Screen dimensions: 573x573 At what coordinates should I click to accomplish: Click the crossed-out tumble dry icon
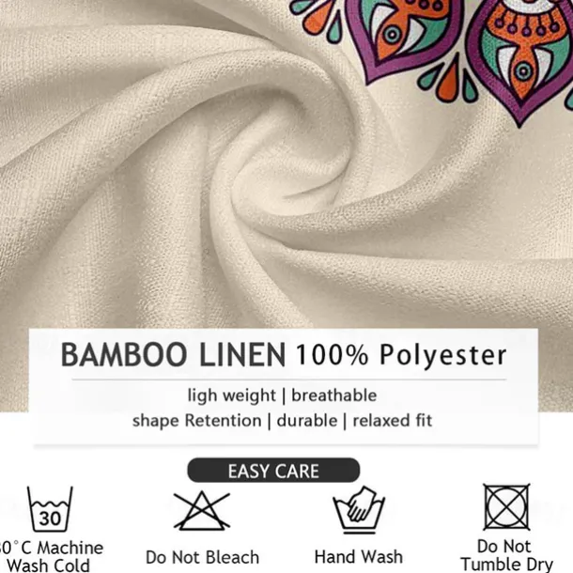506,506
